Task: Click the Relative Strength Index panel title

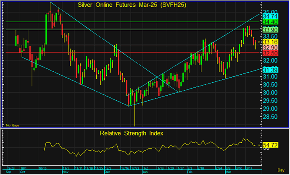Action: coord(131,133)
